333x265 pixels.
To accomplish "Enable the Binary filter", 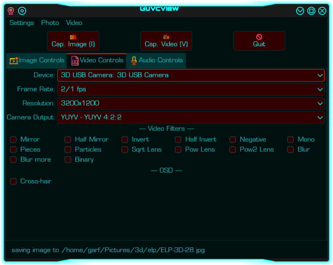I will pyautogui.click(x=68, y=159).
